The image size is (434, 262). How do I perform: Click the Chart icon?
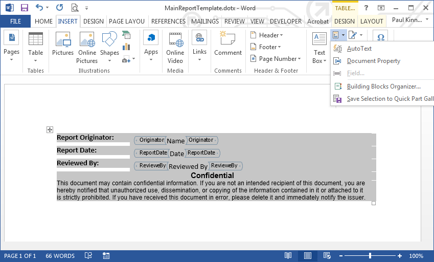(126, 47)
